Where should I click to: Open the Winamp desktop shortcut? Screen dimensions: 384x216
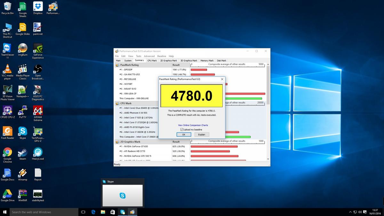22,175
